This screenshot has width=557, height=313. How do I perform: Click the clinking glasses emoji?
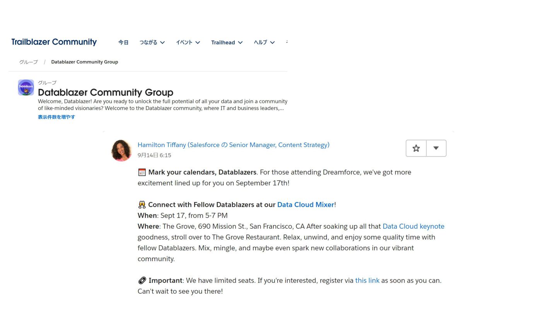pos(142,205)
